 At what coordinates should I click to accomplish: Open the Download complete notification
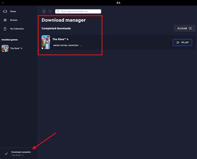tap(19, 153)
